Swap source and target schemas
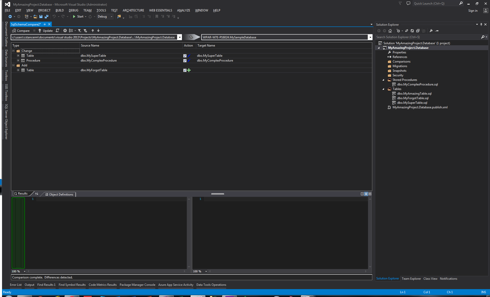The width and height of the screenshot is (490, 297). [191, 37]
